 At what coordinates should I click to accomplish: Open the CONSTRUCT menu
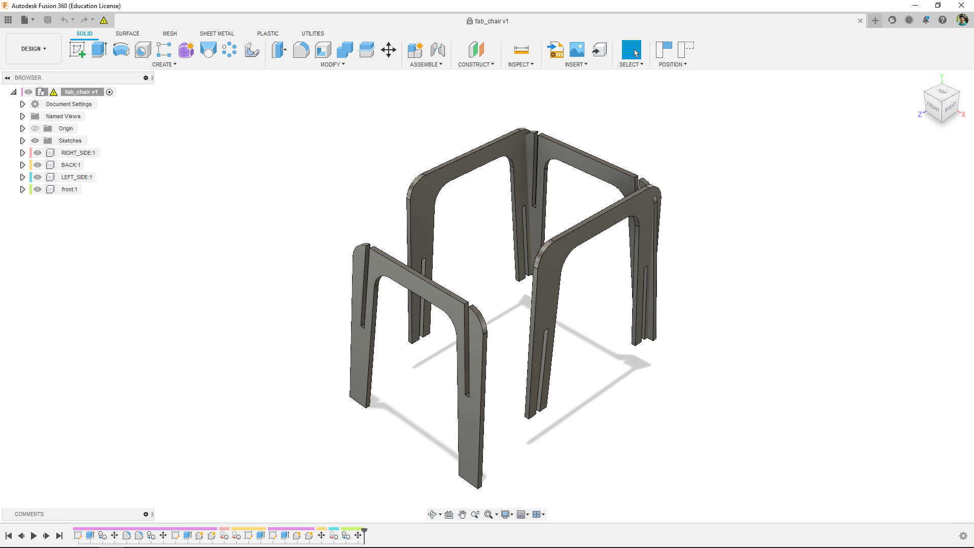(x=476, y=64)
